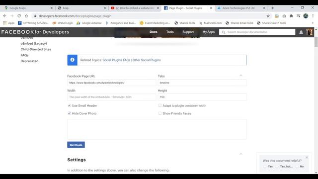Switch to the Google Maps tab
Screen dimensions: 318x179
[x=28, y=8]
